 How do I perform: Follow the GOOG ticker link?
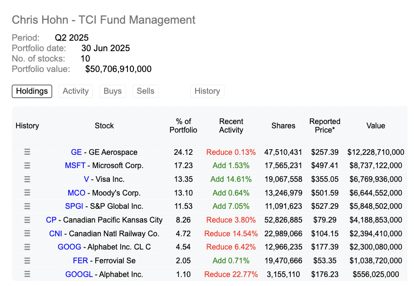click(69, 247)
